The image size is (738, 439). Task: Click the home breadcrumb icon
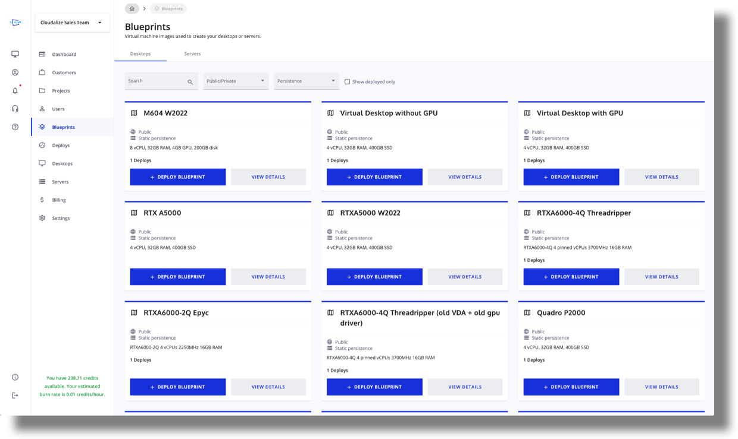tap(132, 9)
